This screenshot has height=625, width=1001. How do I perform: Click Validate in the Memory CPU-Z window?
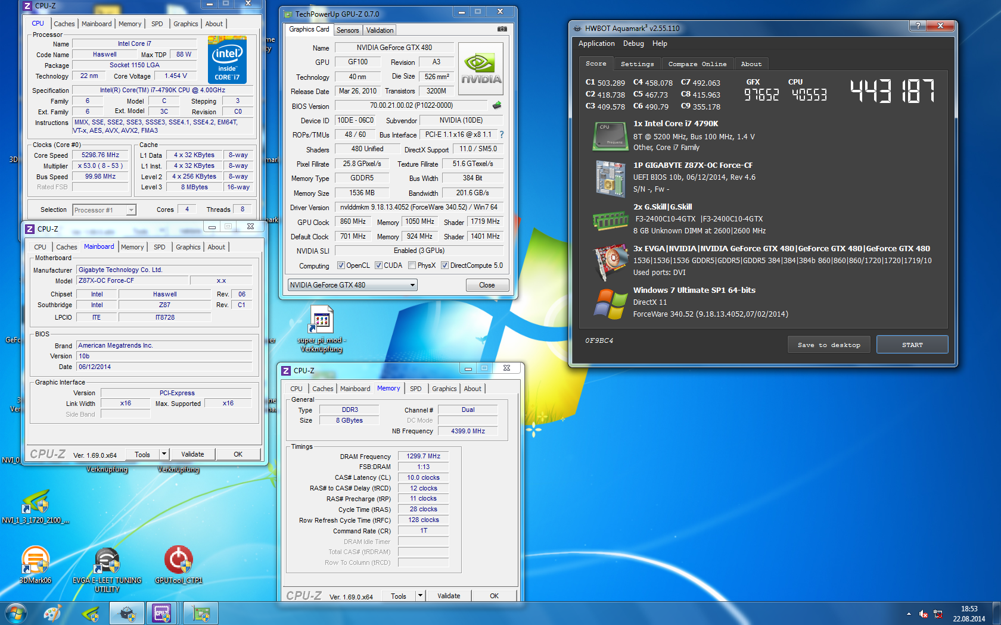[x=449, y=596]
